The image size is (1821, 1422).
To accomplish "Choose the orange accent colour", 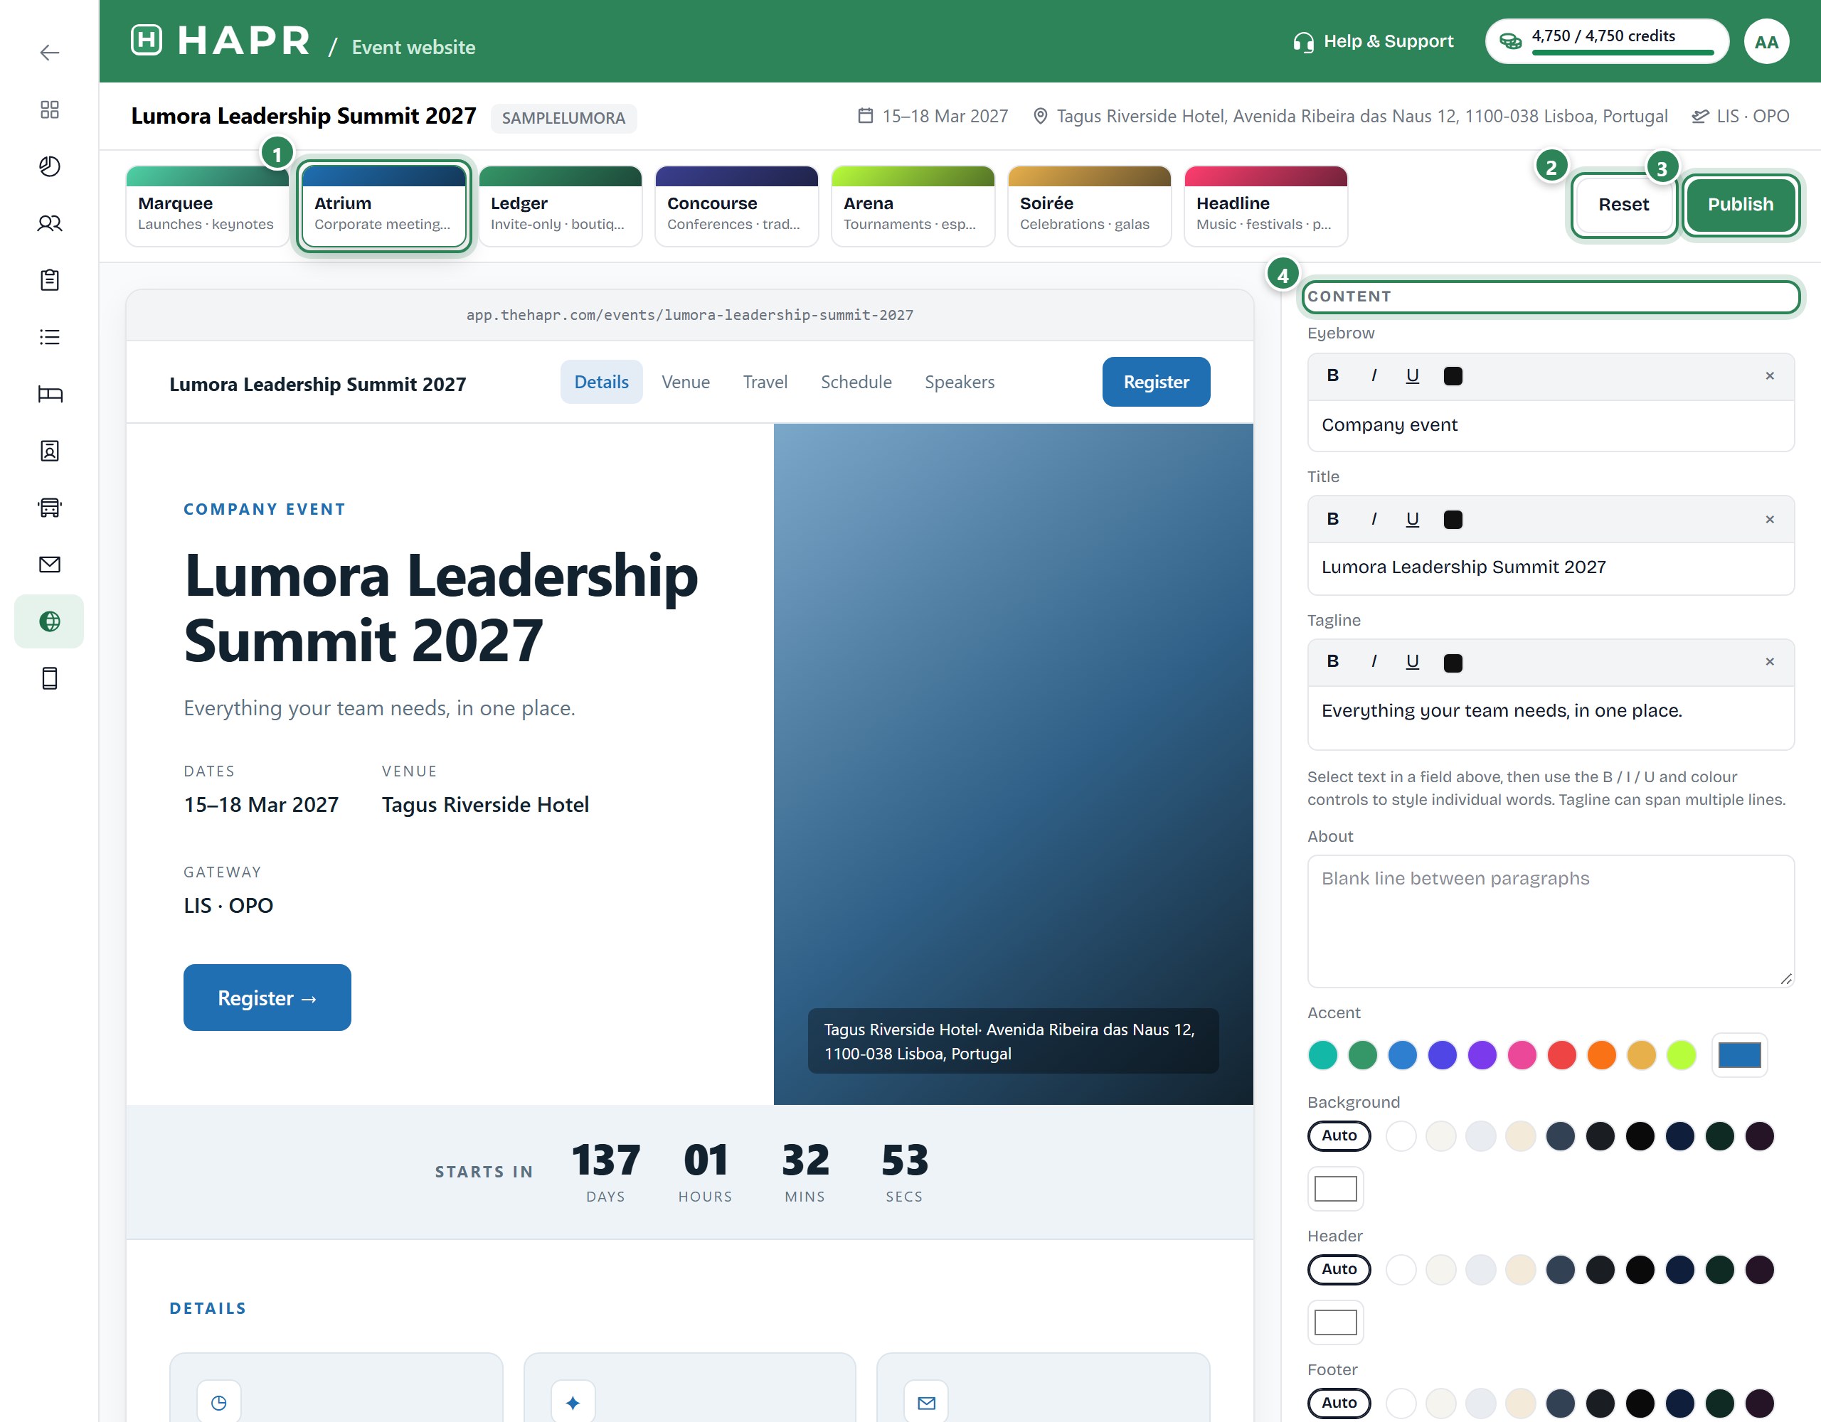I will pos(1601,1055).
